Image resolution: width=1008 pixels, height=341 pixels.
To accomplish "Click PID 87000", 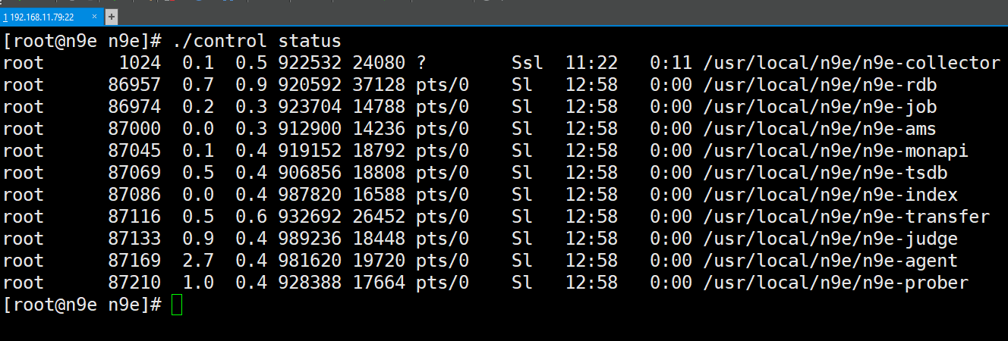I will pyautogui.click(x=134, y=129).
